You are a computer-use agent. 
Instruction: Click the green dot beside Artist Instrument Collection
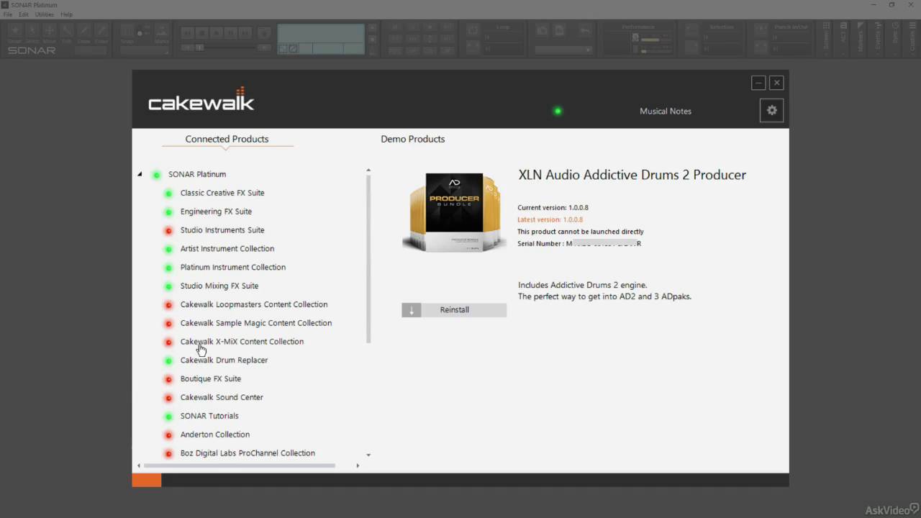coord(168,249)
